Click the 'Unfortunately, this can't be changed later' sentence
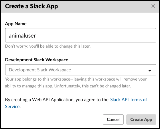Screen dimensions: 160x129 92,86
